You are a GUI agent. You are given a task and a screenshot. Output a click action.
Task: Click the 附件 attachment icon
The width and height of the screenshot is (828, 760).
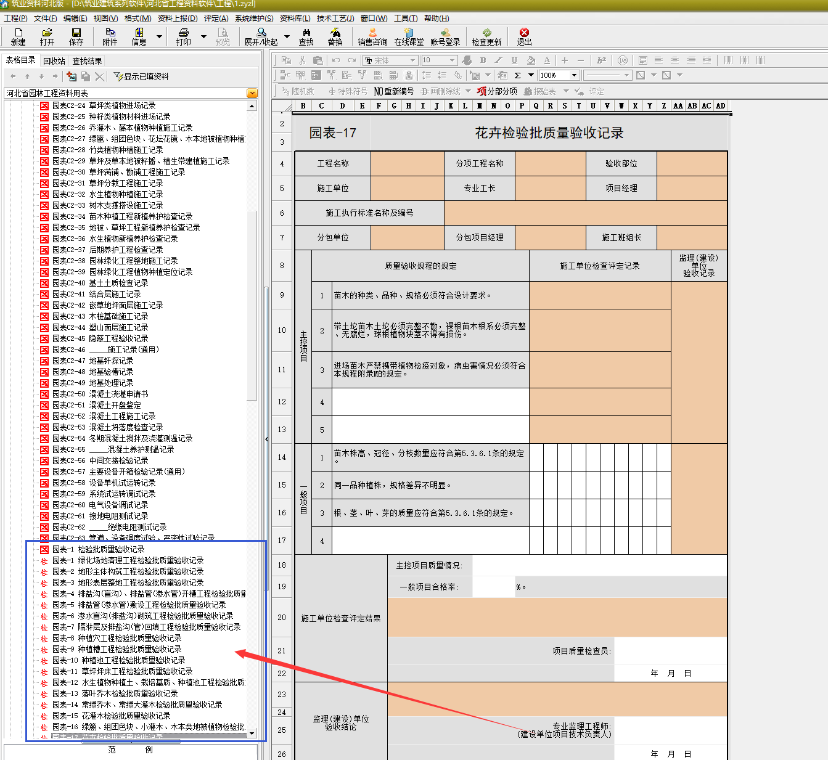[x=110, y=36]
